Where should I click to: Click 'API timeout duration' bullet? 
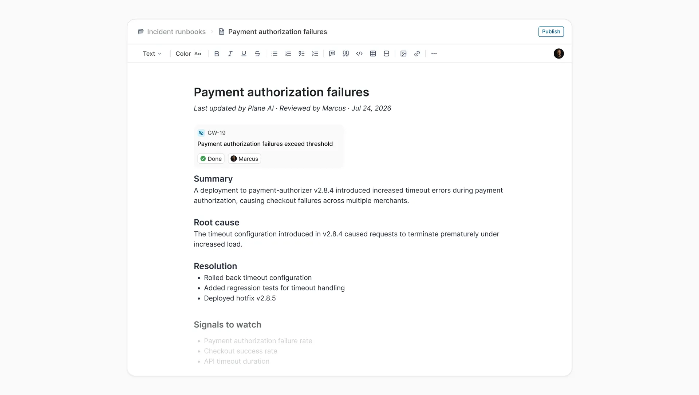[236, 361]
